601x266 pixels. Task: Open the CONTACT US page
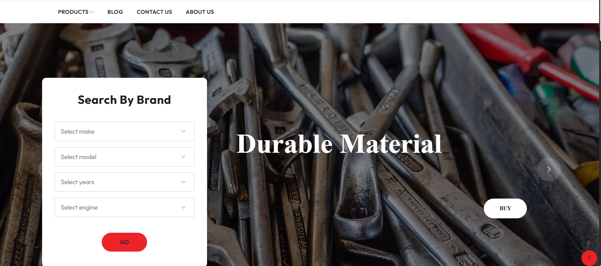[x=154, y=12]
